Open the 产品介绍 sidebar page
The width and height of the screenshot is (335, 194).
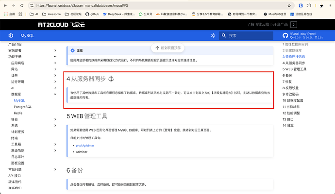[x=15, y=44]
